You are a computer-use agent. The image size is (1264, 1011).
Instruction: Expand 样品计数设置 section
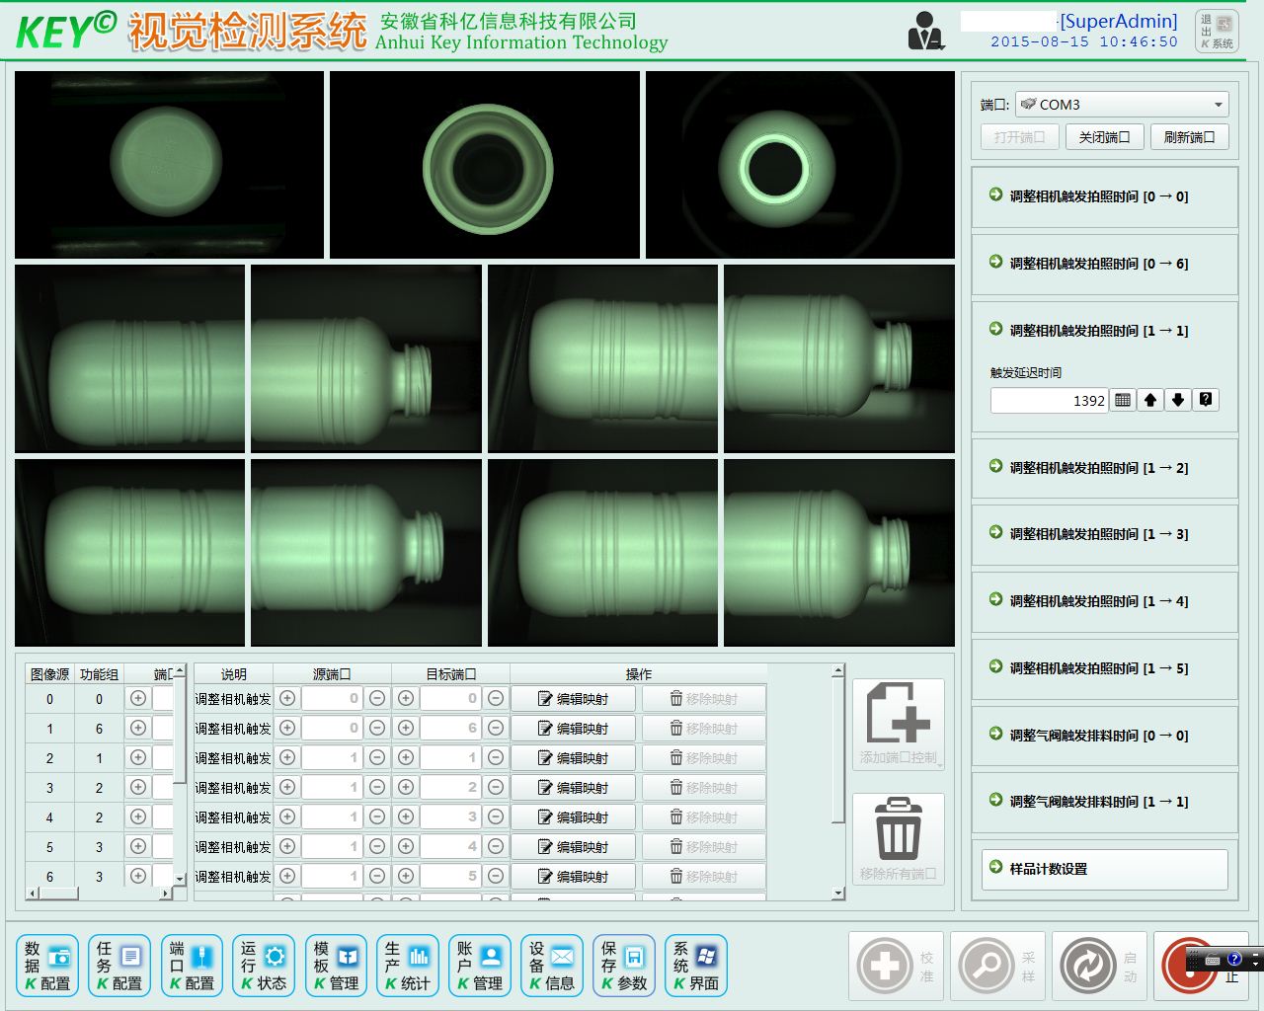1105,869
